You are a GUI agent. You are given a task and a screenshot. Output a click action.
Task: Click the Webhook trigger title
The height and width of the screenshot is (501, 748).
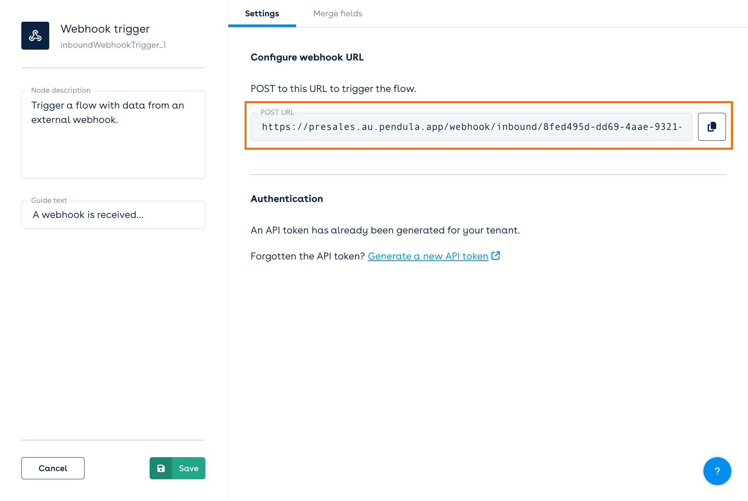pos(105,29)
